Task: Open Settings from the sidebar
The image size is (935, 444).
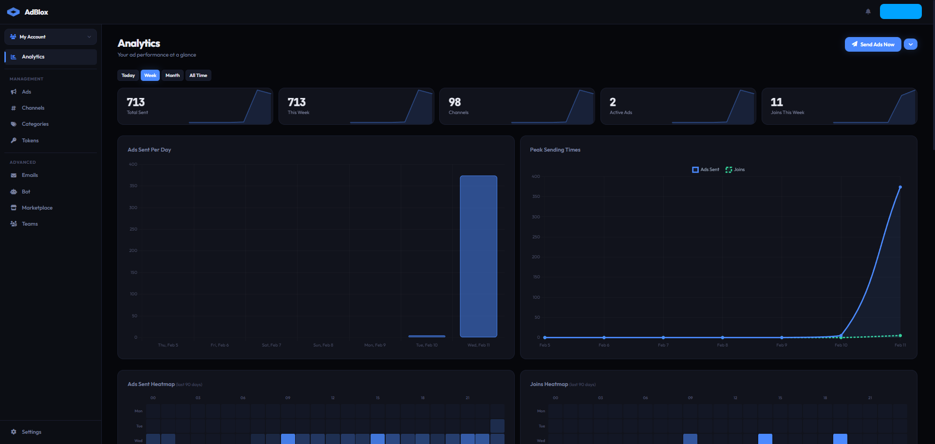Action: point(31,432)
